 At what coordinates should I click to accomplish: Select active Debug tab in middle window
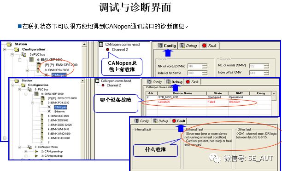[174, 82]
